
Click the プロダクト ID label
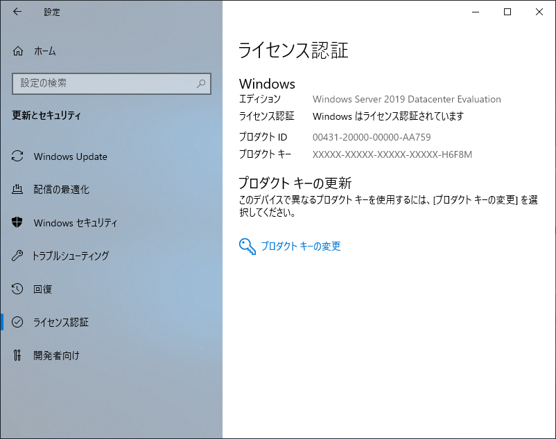tap(263, 137)
